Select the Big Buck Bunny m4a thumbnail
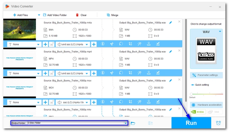The width and height of the screenshot is (229, 132). pos(20,29)
